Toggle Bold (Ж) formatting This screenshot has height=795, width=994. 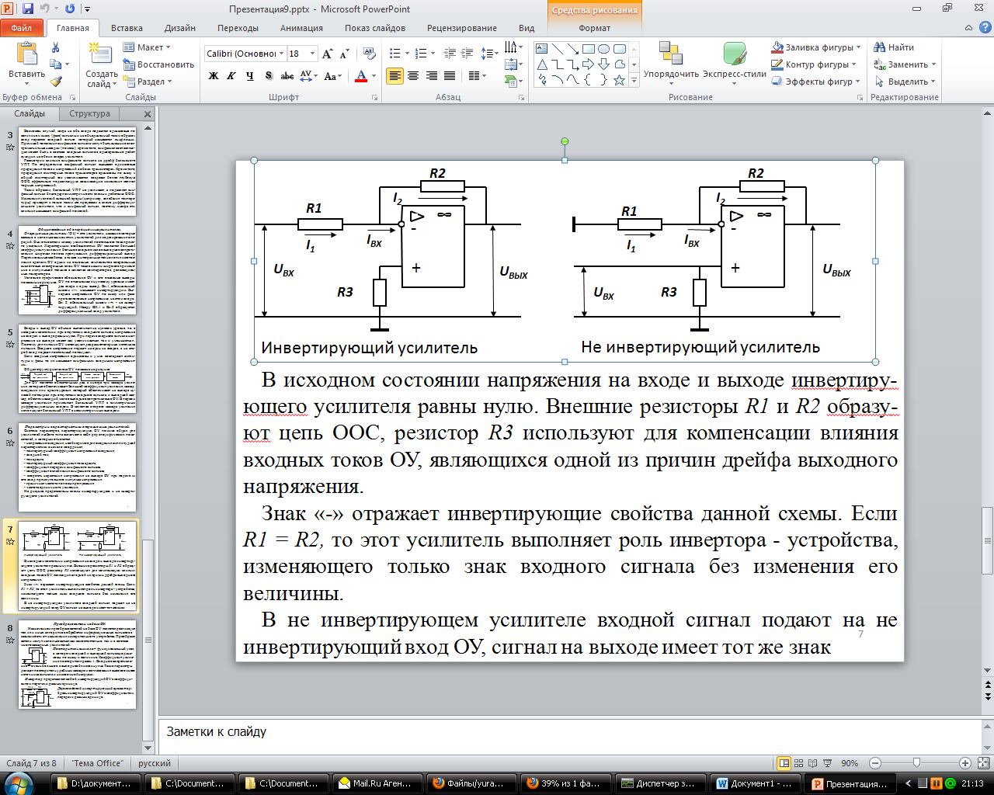point(214,76)
